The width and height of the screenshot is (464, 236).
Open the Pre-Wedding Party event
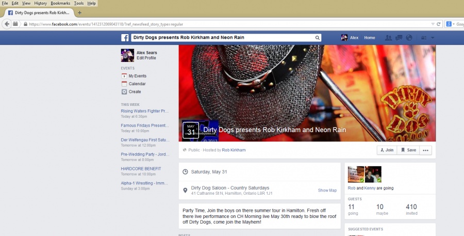coord(145,154)
